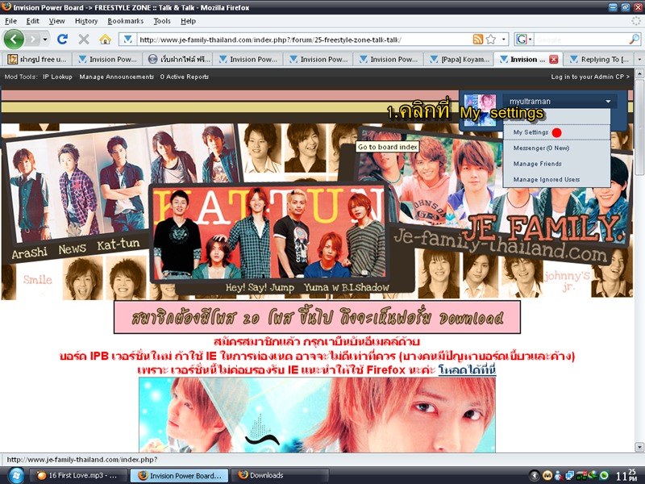The height and width of the screenshot is (484, 645).
Task: Click the scrollbar down arrow
Action: tap(639, 447)
